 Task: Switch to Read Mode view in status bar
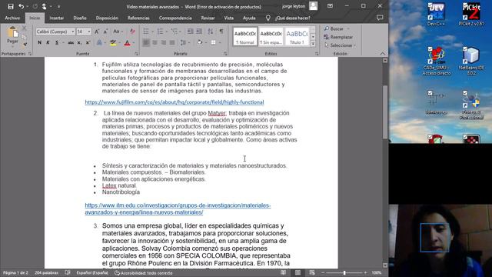pyautogui.click(x=284, y=272)
